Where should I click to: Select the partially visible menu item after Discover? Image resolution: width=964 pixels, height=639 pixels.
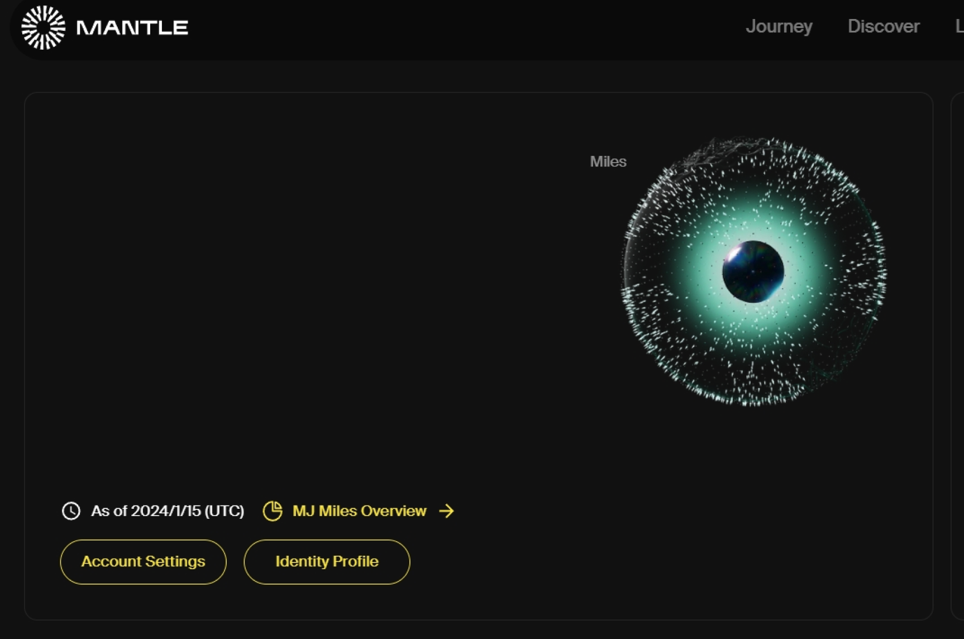coord(960,26)
